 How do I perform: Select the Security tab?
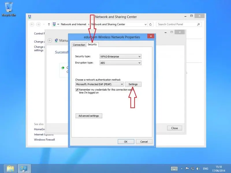pos(92,44)
